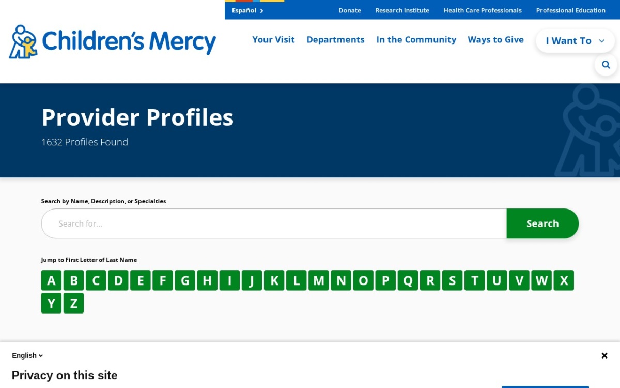Click the Provider Profiles heading
Image resolution: width=620 pixels, height=388 pixels.
tap(137, 117)
